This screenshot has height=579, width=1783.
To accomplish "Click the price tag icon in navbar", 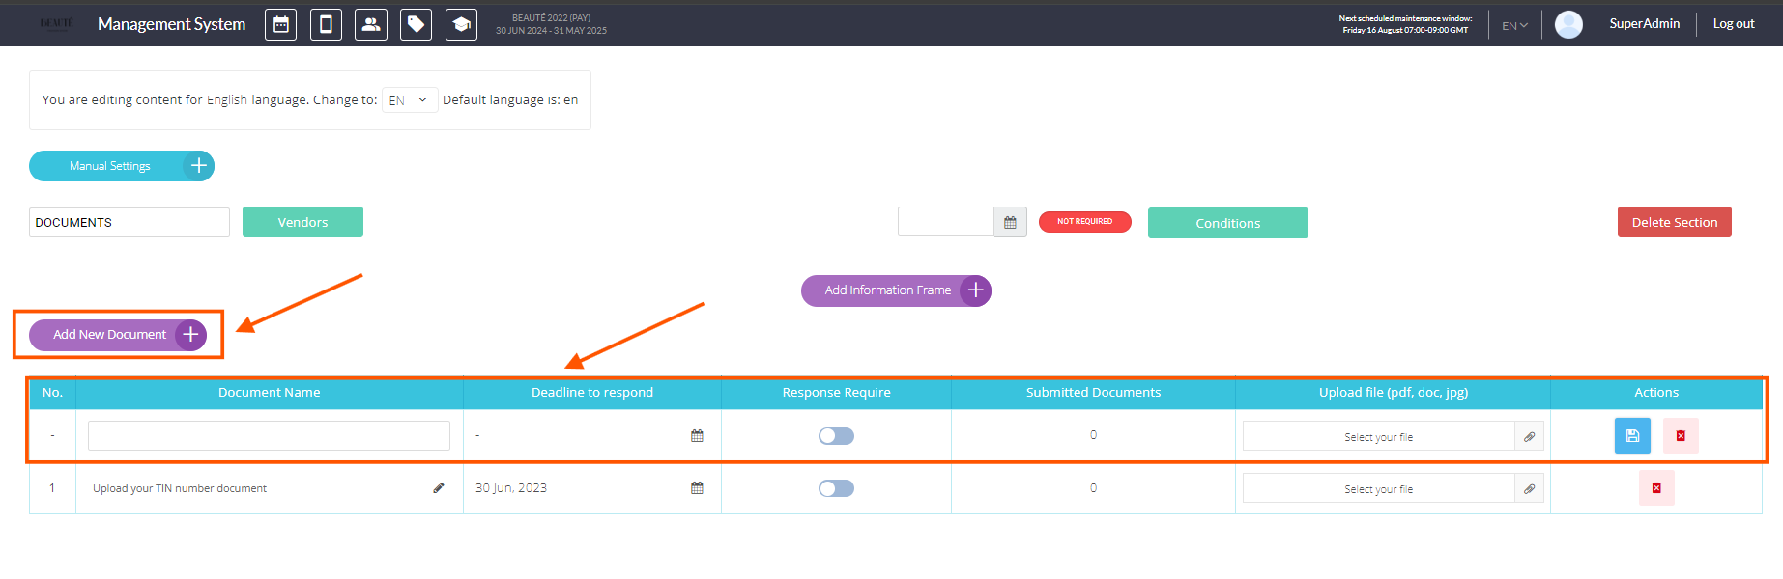I will (416, 25).
